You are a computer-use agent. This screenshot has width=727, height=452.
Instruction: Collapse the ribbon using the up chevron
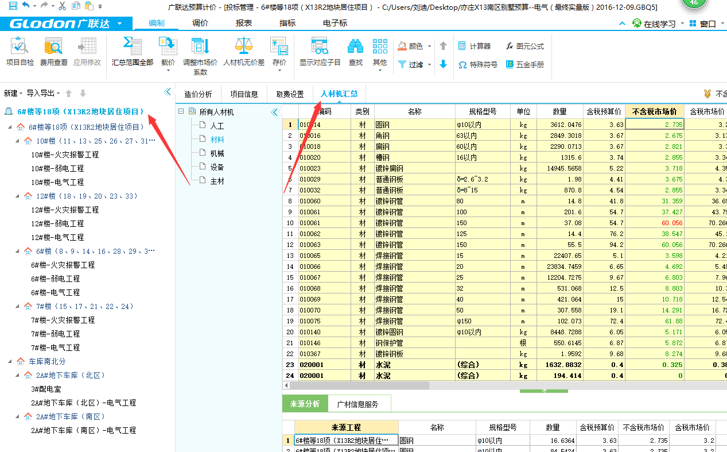point(623,24)
